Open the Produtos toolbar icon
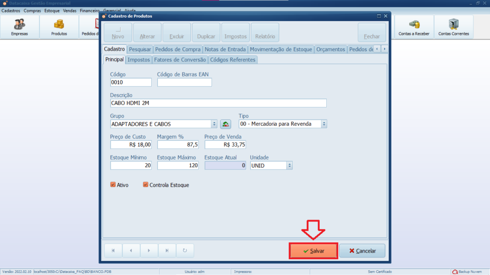The height and width of the screenshot is (275, 490). [x=59, y=27]
